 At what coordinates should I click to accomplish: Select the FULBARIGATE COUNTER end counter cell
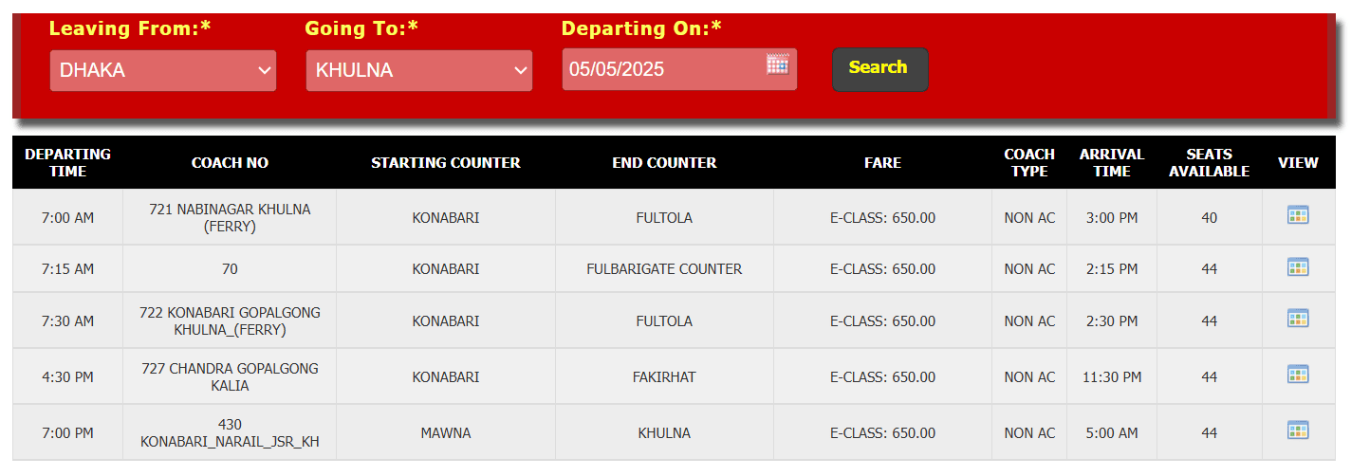pyautogui.click(x=664, y=269)
